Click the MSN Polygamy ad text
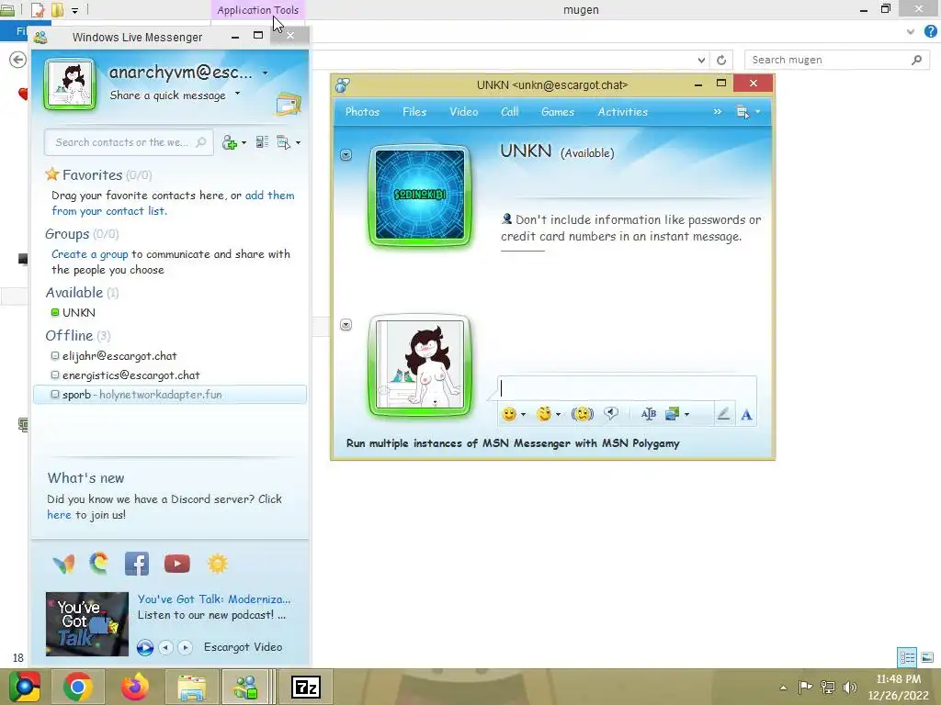 (x=513, y=443)
